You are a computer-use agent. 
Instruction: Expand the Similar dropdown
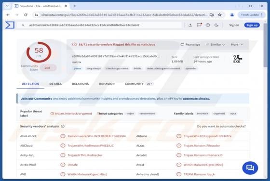coord(216,44)
